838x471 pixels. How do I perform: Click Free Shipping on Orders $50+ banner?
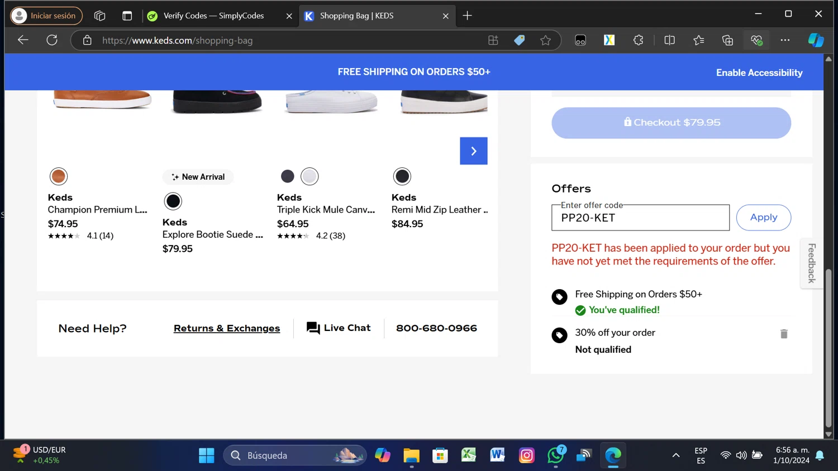pos(414,72)
